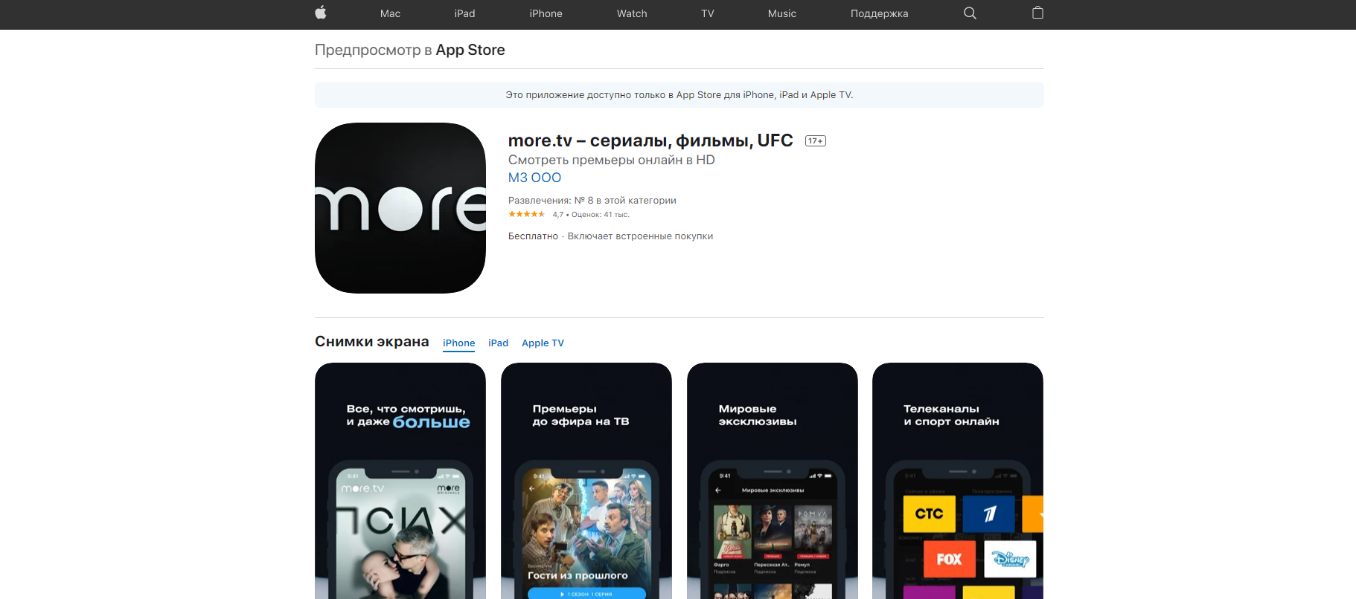Click subtitle 'Смотреть премьеры онлайн в HD'
The width and height of the screenshot is (1356, 599).
point(611,160)
